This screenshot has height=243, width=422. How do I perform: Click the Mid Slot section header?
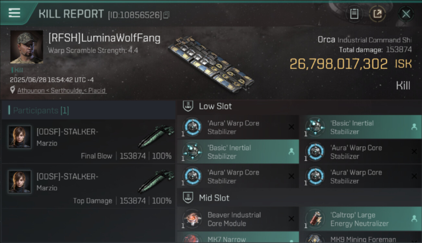pos(214,198)
